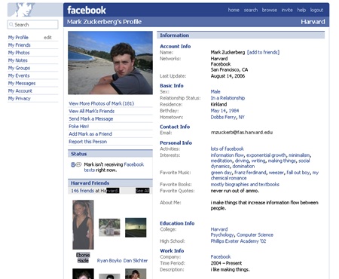Click the mobile texts status icon
Screen dimensions: 339x279
(x=76, y=164)
